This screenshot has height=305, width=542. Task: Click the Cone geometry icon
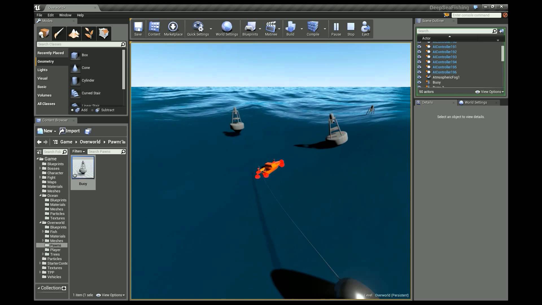(x=75, y=68)
